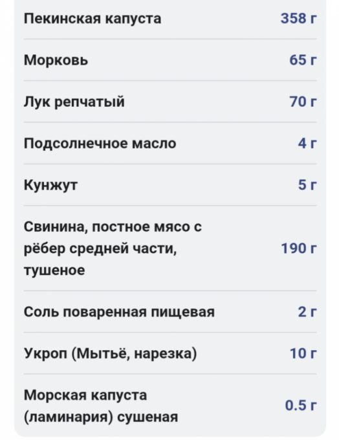Open the Подсолнечное масло entry
Image resolution: width=339 pixels, height=440 pixels.
(170, 143)
